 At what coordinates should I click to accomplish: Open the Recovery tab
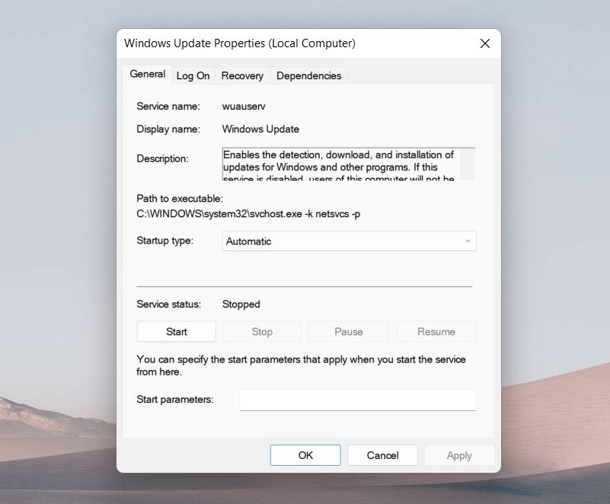[x=242, y=75]
